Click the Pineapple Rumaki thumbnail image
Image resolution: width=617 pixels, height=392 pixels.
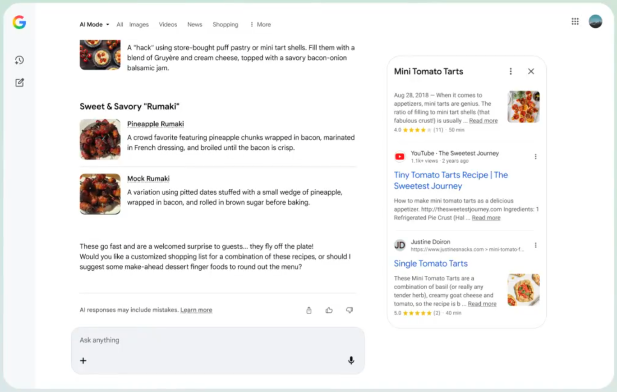pos(100,140)
